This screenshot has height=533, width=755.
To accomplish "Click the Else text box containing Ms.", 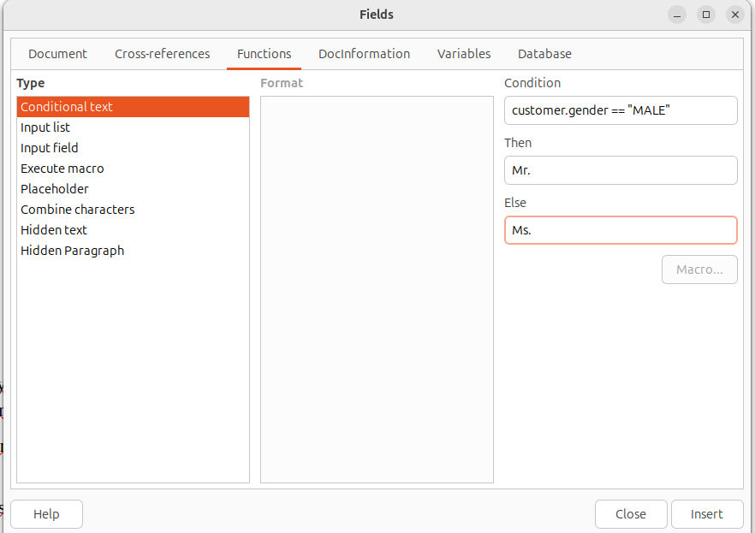I will [x=621, y=230].
